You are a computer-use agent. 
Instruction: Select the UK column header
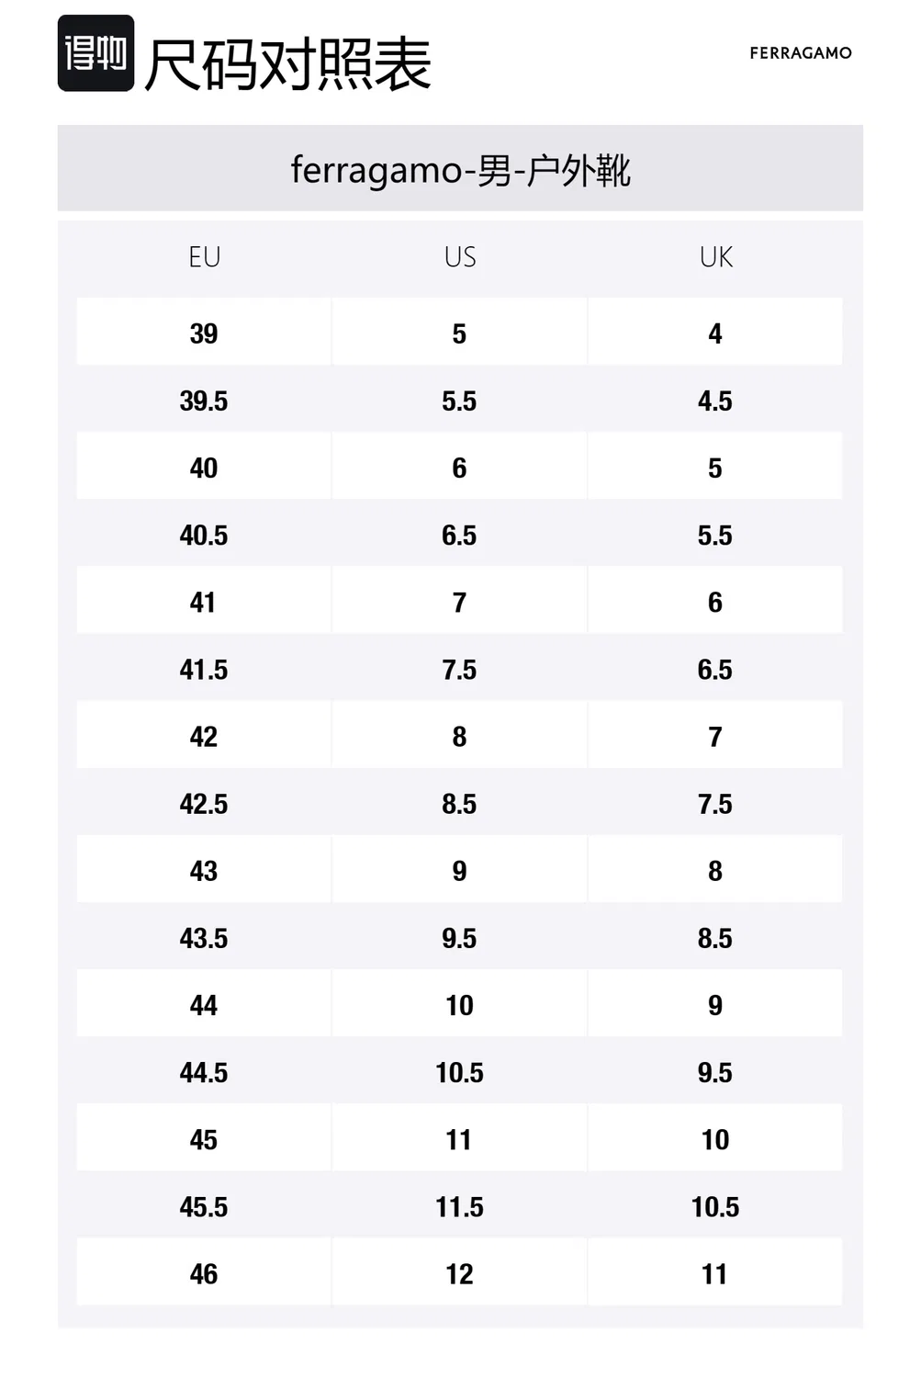pyautogui.click(x=715, y=257)
